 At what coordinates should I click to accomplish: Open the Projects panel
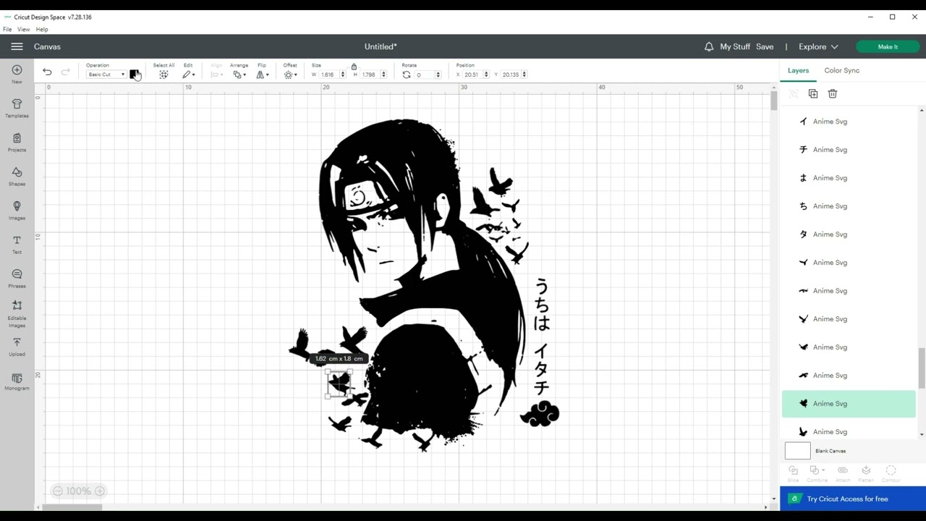tap(17, 142)
